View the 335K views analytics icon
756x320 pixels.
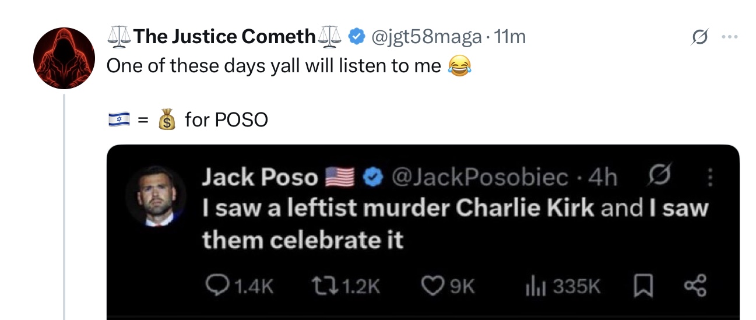(533, 285)
